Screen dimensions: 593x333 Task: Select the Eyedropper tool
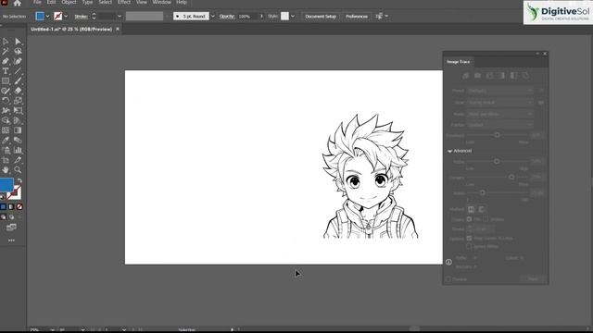(6, 141)
